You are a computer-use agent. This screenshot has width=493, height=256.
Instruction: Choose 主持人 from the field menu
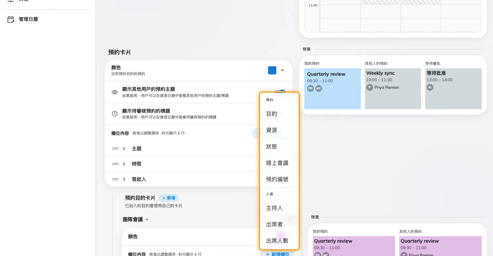tap(279, 208)
